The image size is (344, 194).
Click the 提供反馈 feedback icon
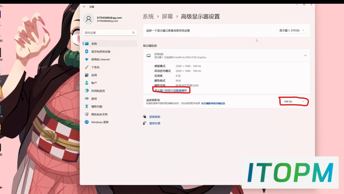[x=145, y=123]
